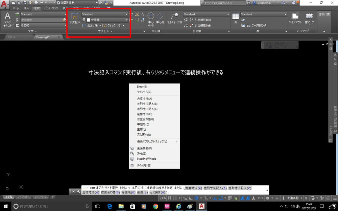The image size is (338, 211).
Task: Toggle ortho mode in status bar
Action: click(x=191, y=198)
